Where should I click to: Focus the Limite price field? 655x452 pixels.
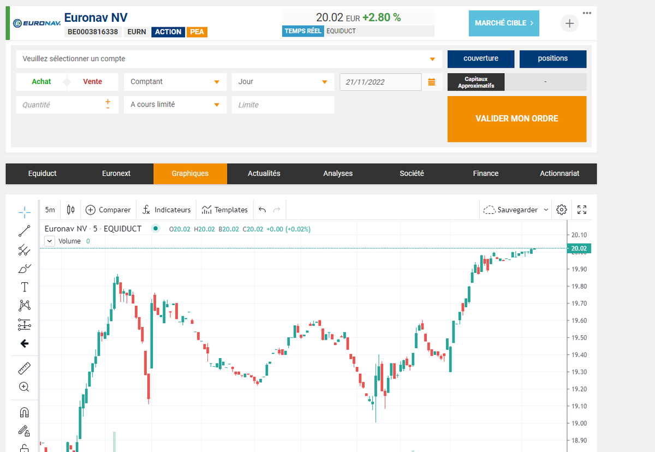pos(283,105)
